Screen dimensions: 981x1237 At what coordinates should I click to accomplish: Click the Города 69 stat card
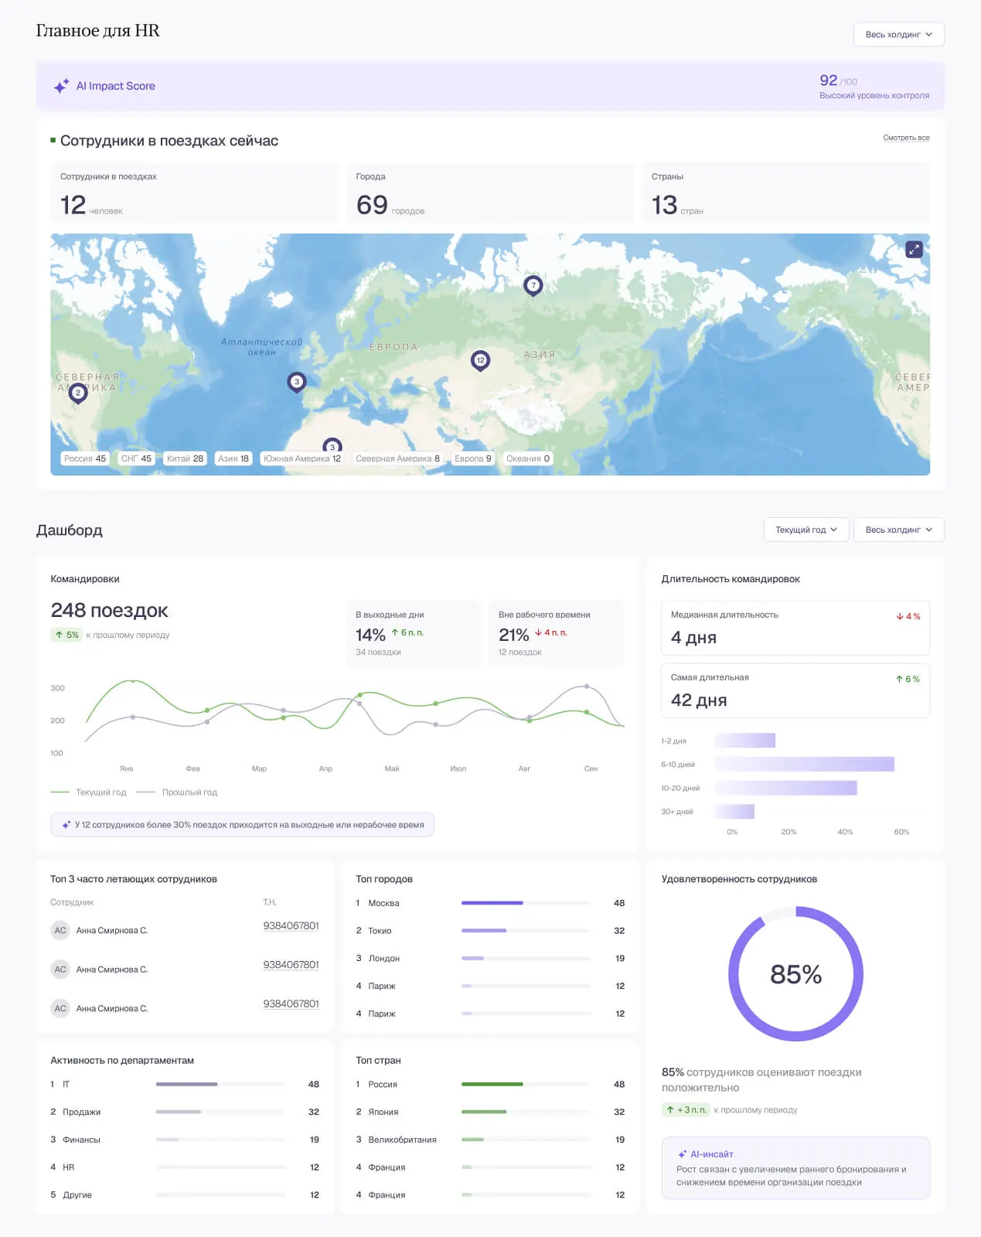[x=490, y=193]
